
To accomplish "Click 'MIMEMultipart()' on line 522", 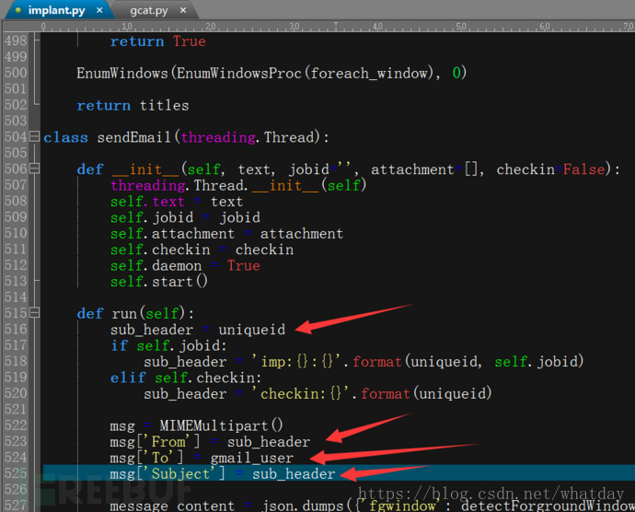I will tap(221, 425).
